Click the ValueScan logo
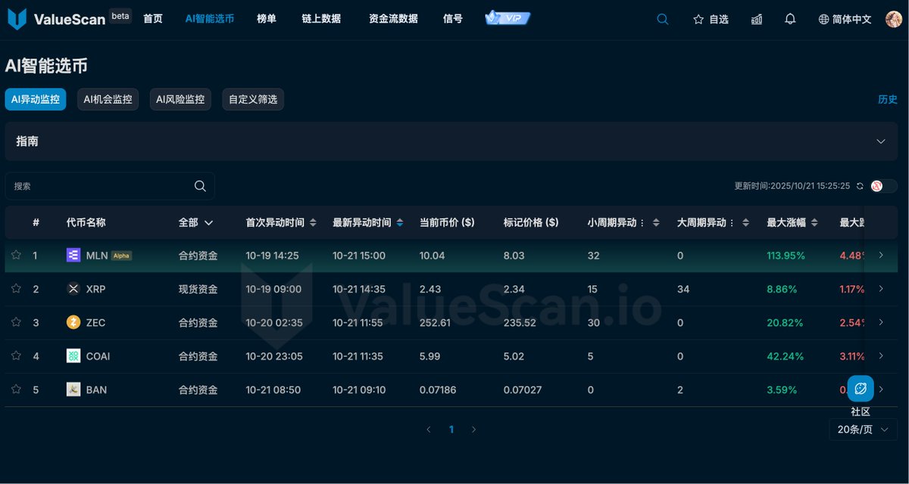Image resolution: width=909 pixels, height=484 pixels. click(57, 19)
